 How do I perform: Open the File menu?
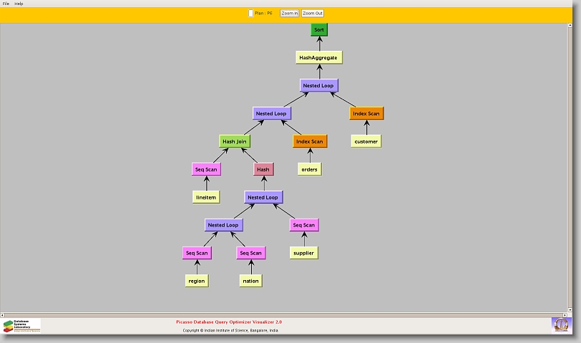click(x=6, y=4)
